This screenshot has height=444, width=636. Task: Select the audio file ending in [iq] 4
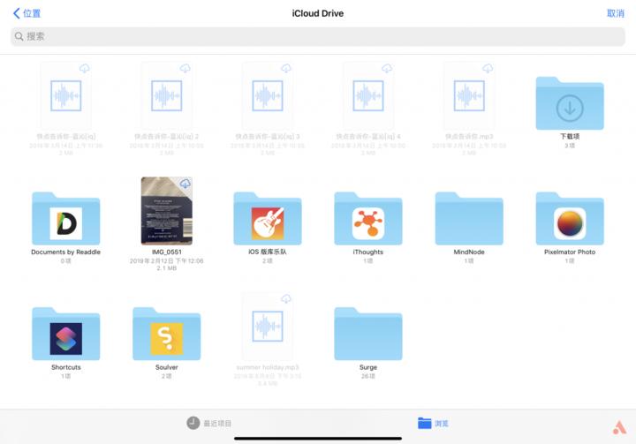pyautogui.click(x=367, y=95)
